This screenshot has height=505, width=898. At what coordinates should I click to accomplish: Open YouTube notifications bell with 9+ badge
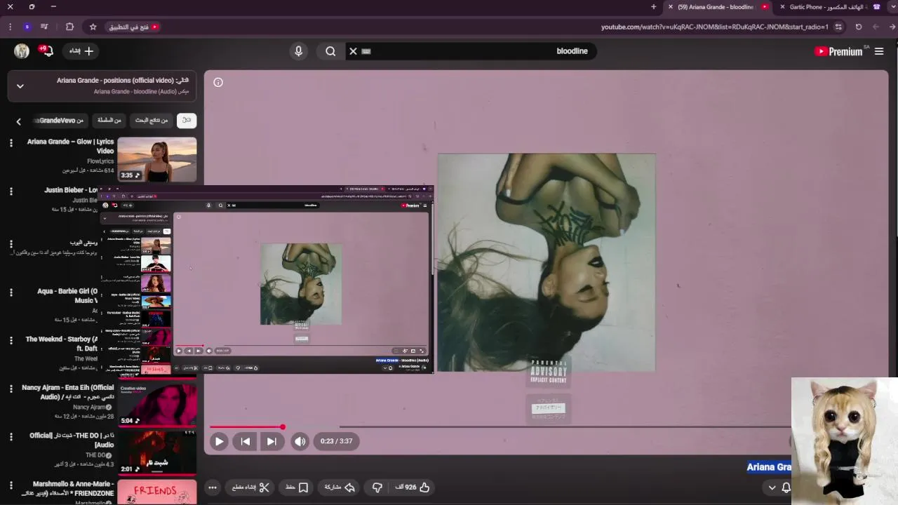click(46, 51)
